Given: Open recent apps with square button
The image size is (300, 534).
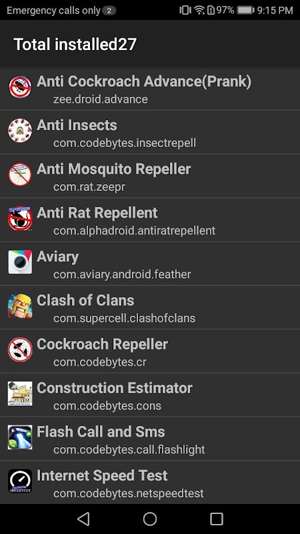Looking at the screenshot, I should pos(217,519).
